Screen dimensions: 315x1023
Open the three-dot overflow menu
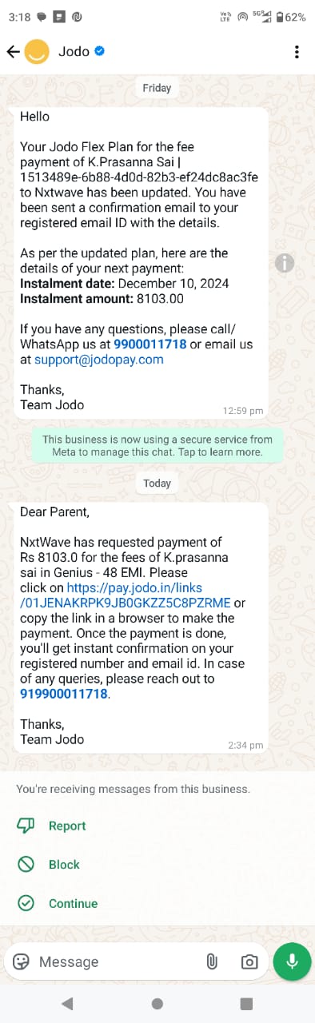(297, 52)
